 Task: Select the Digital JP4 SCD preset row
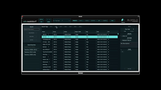pos(80,44)
